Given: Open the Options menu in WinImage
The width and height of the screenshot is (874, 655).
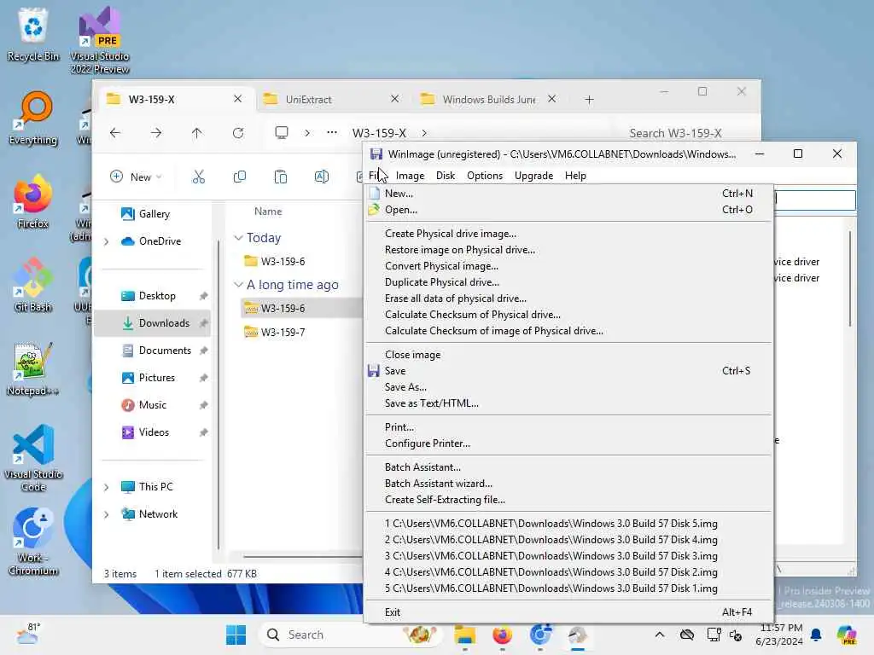Looking at the screenshot, I should tap(485, 176).
